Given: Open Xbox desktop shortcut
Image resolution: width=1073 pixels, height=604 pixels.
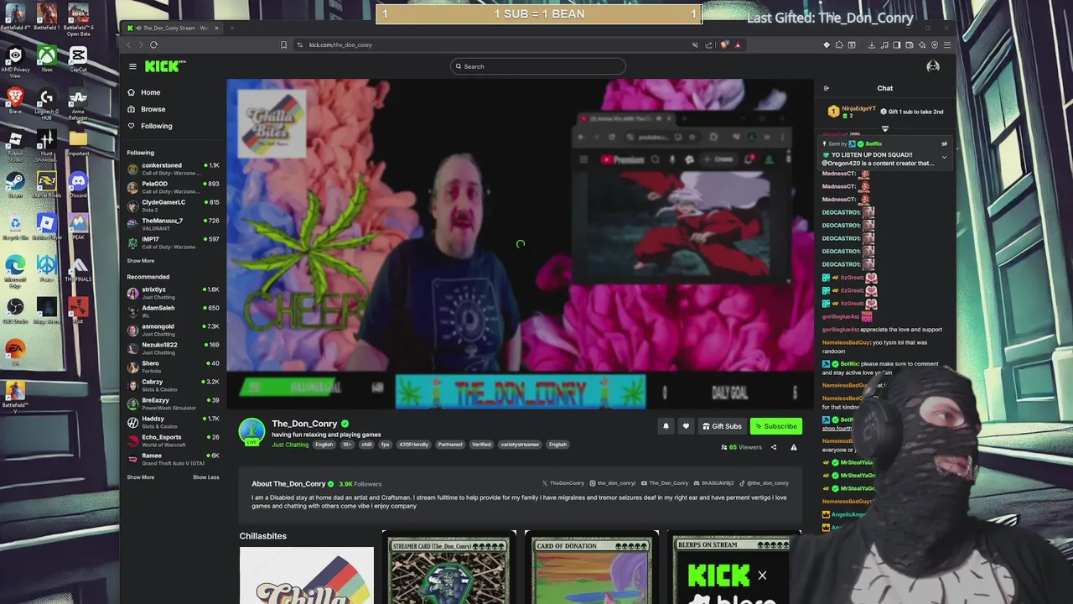Looking at the screenshot, I should pos(47,59).
